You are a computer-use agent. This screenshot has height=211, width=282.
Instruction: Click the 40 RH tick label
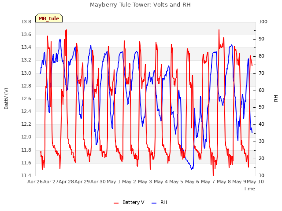261,124
